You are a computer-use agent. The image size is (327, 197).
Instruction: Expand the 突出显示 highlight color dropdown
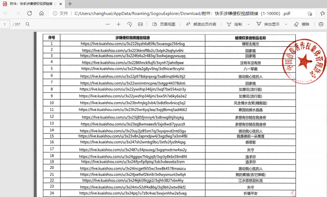286,24
